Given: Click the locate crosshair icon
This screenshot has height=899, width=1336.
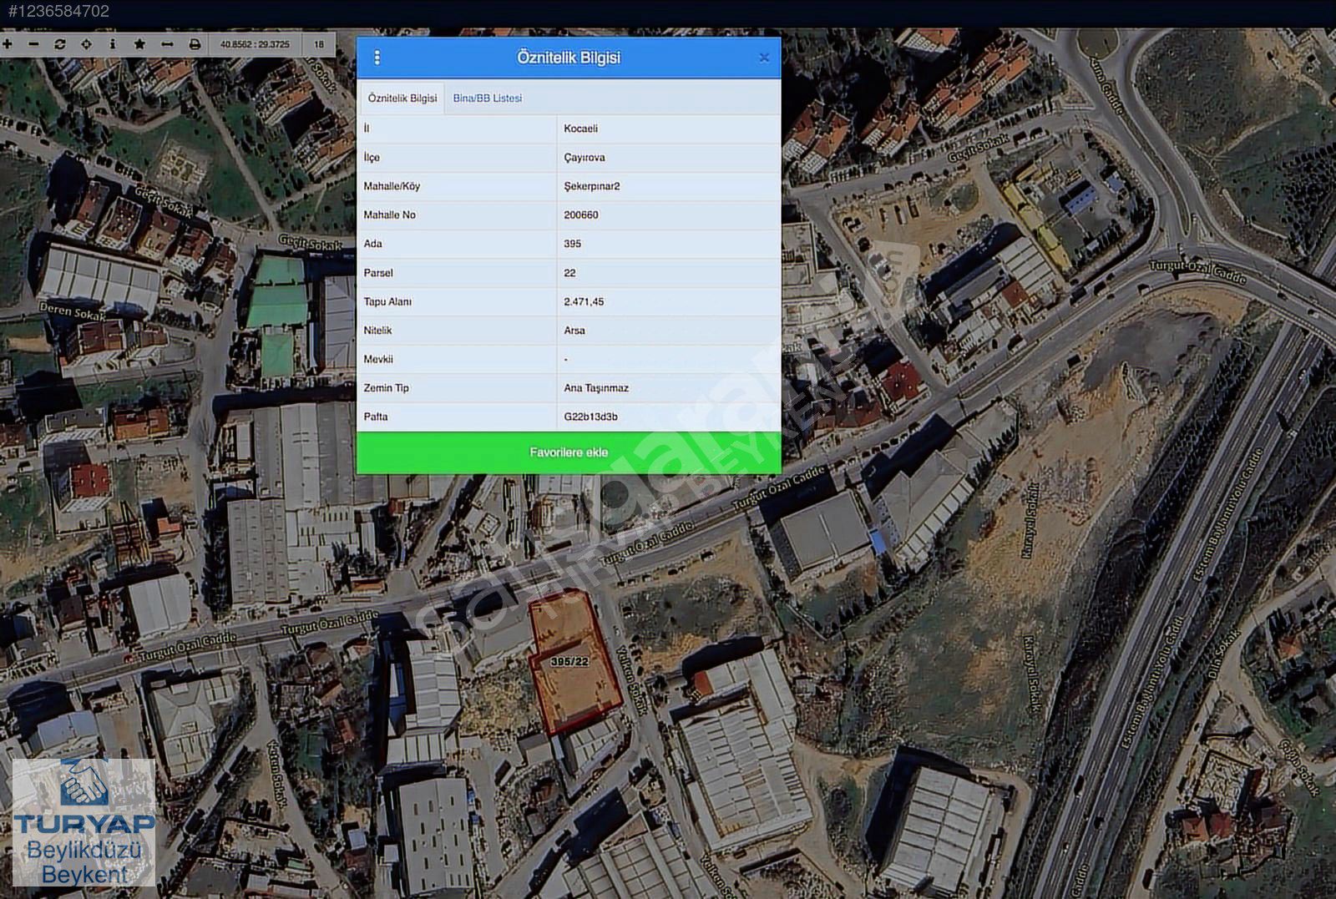Looking at the screenshot, I should click(x=86, y=44).
